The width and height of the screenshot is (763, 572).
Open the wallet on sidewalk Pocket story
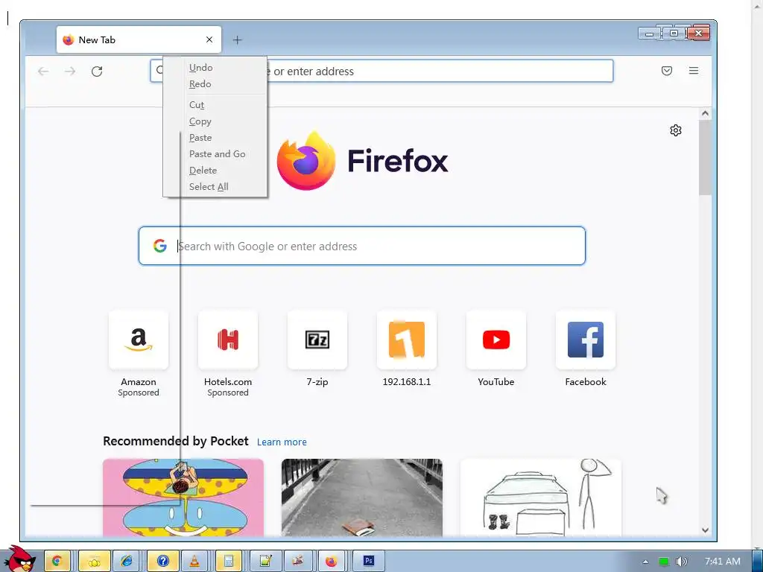click(362, 497)
